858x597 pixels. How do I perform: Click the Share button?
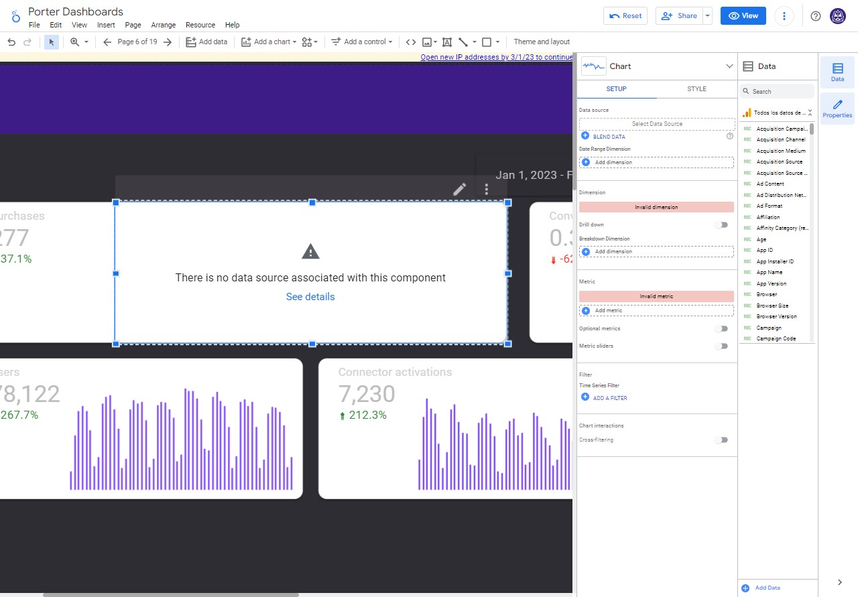point(679,16)
